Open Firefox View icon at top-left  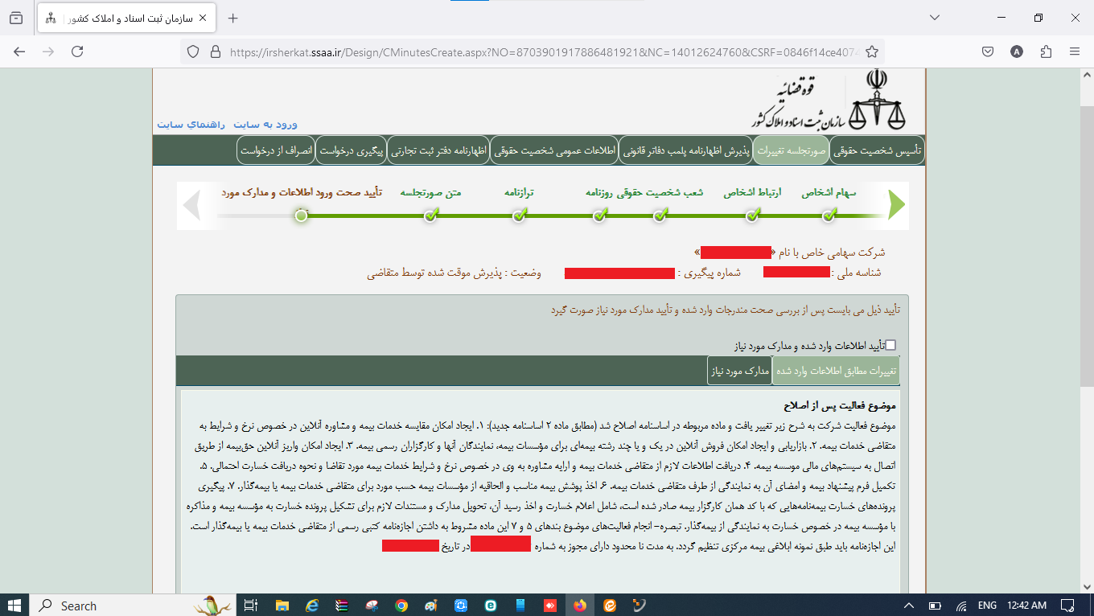[16, 18]
